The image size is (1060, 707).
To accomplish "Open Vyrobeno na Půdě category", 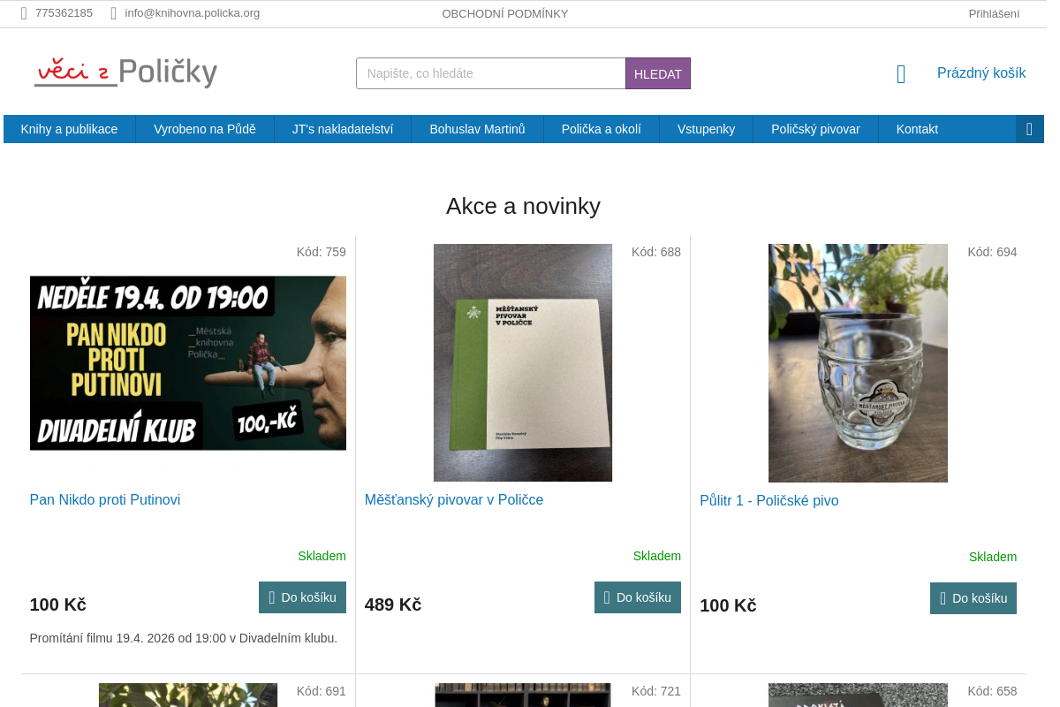I will coord(205,129).
